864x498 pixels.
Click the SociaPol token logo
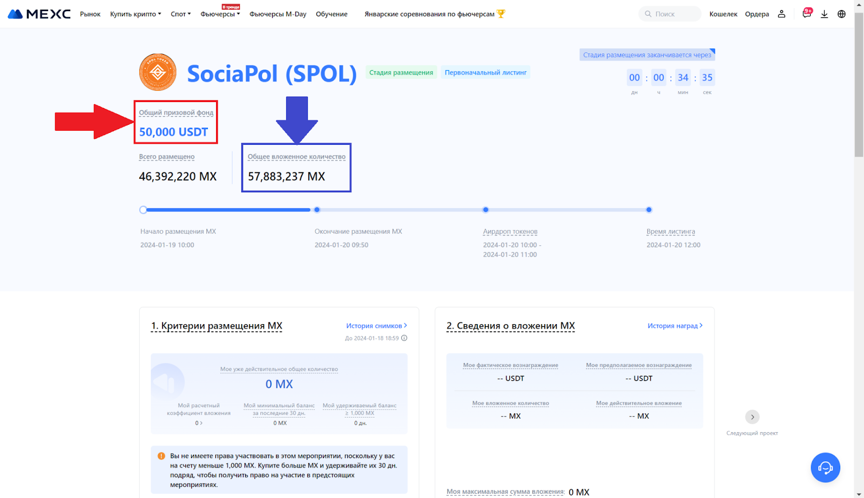158,72
